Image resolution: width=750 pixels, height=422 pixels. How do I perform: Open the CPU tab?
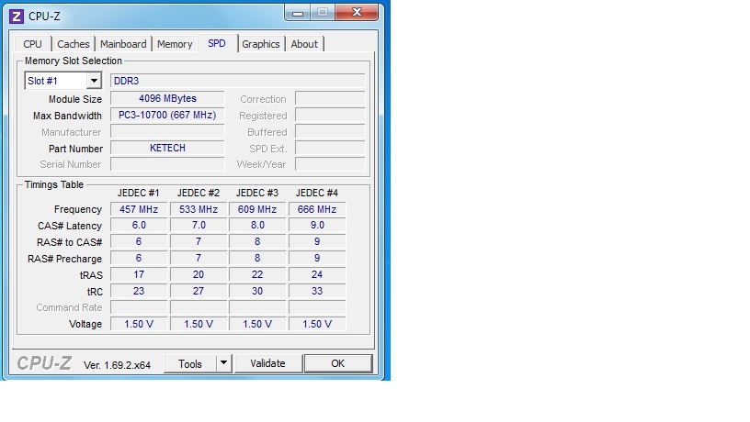click(32, 44)
